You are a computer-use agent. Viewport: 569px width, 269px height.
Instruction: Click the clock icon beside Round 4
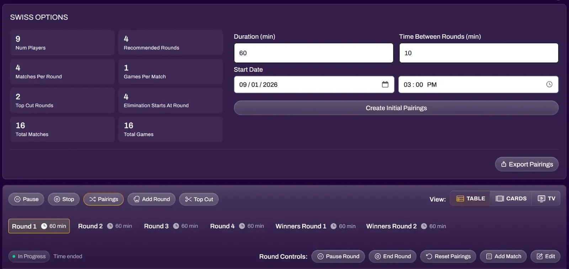click(242, 226)
